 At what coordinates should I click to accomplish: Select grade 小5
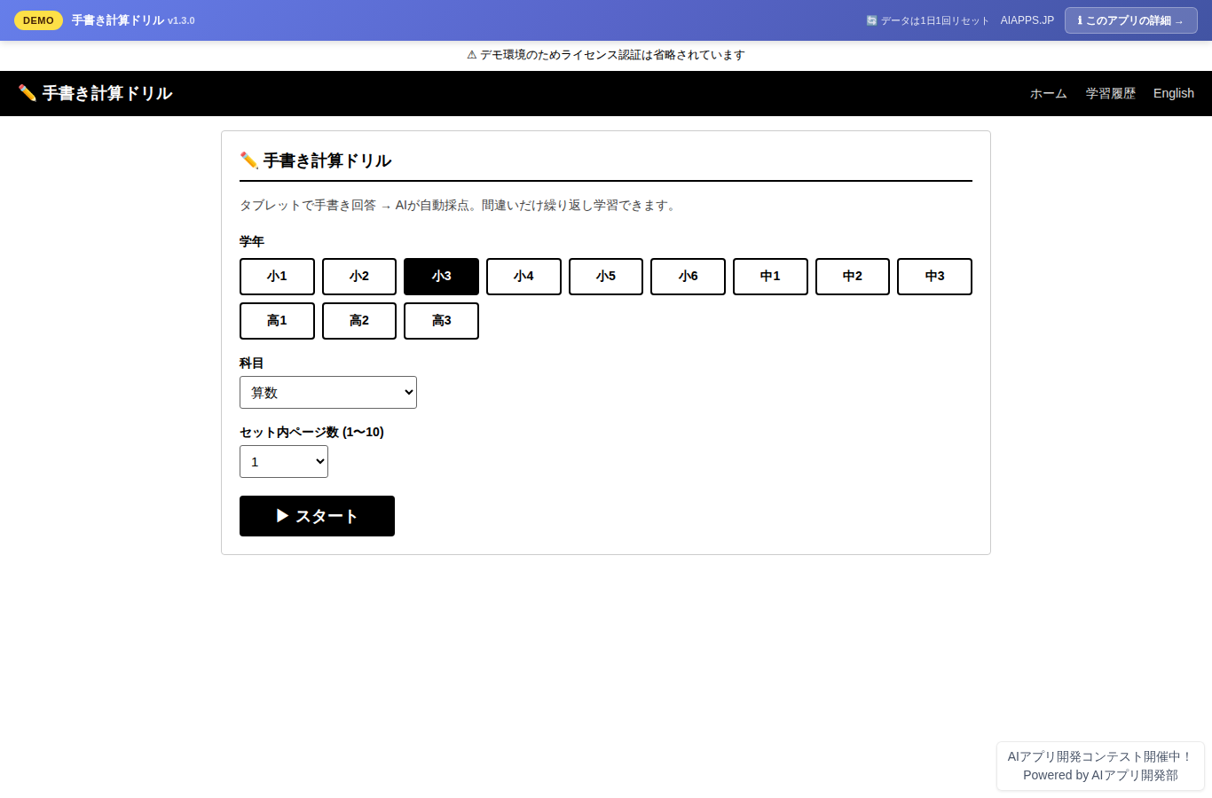tap(606, 277)
